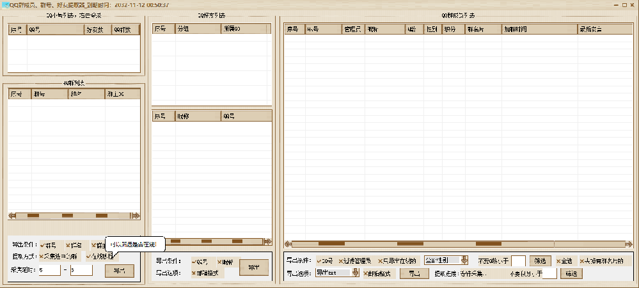Viewport: 639px width, 288px height.
Task: Click QQ号 column header in lower friend table
Action: tap(246, 116)
